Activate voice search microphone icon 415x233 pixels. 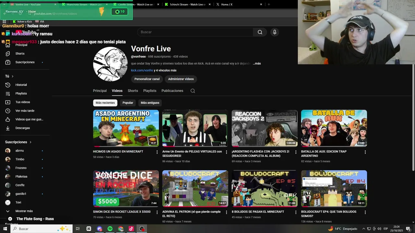point(275,32)
